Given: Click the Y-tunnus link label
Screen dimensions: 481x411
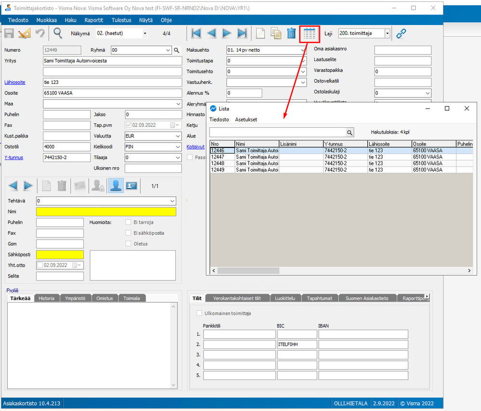Looking at the screenshot, I should click(13, 158).
